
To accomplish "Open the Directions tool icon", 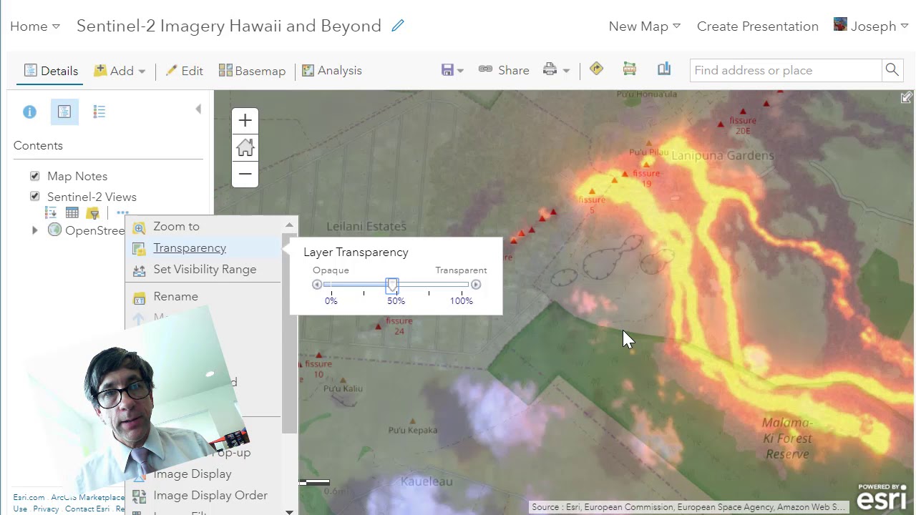I will coord(596,69).
